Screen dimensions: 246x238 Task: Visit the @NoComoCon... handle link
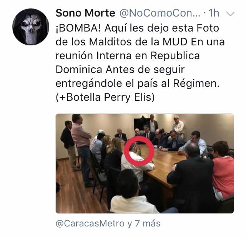pyautogui.click(x=160, y=13)
